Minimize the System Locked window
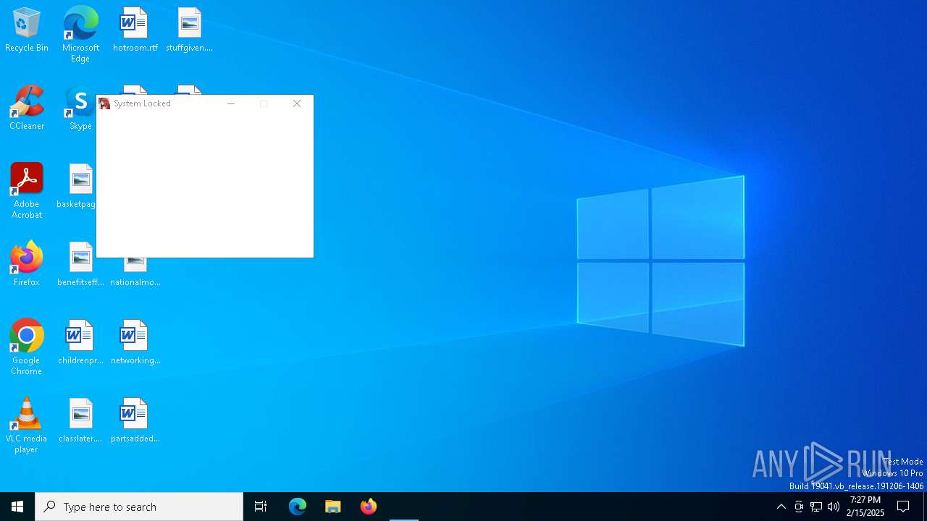This screenshot has width=927, height=521. tap(231, 103)
